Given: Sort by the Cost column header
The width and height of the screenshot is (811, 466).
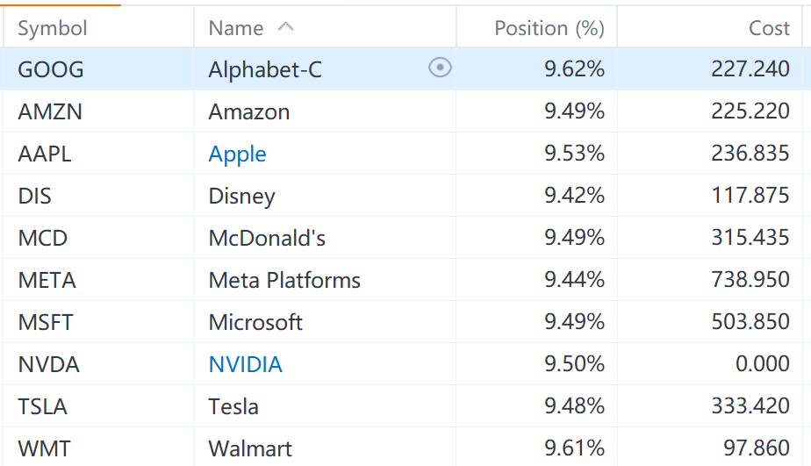Looking at the screenshot, I should 769,28.
